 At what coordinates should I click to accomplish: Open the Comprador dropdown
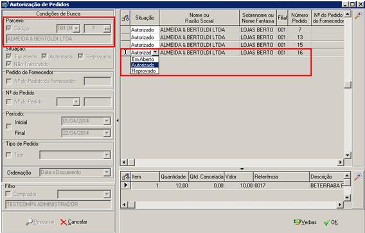tap(107, 194)
